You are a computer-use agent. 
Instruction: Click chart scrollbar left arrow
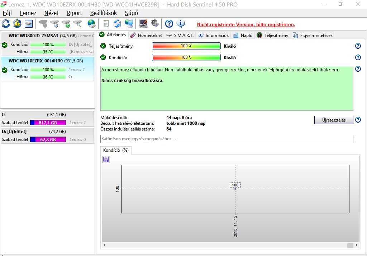point(105,245)
